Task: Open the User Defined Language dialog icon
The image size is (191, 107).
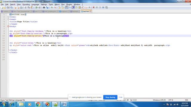Action: click(x=76, y=7)
